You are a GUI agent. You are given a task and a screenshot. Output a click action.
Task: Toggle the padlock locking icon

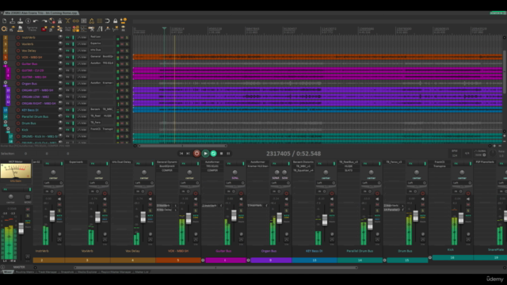[x=115, y=21]
